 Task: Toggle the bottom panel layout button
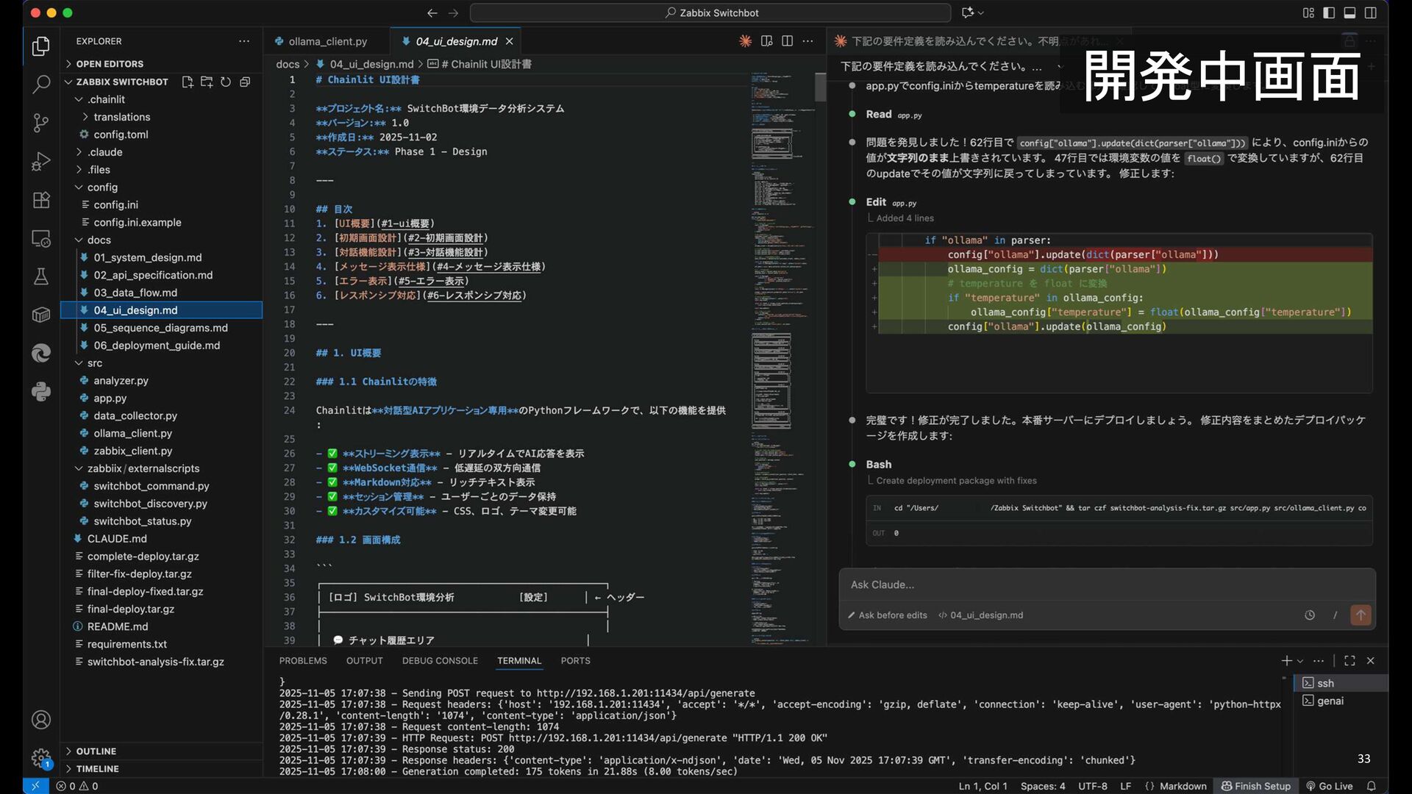pyautogui.click(x=1349, y=12)
